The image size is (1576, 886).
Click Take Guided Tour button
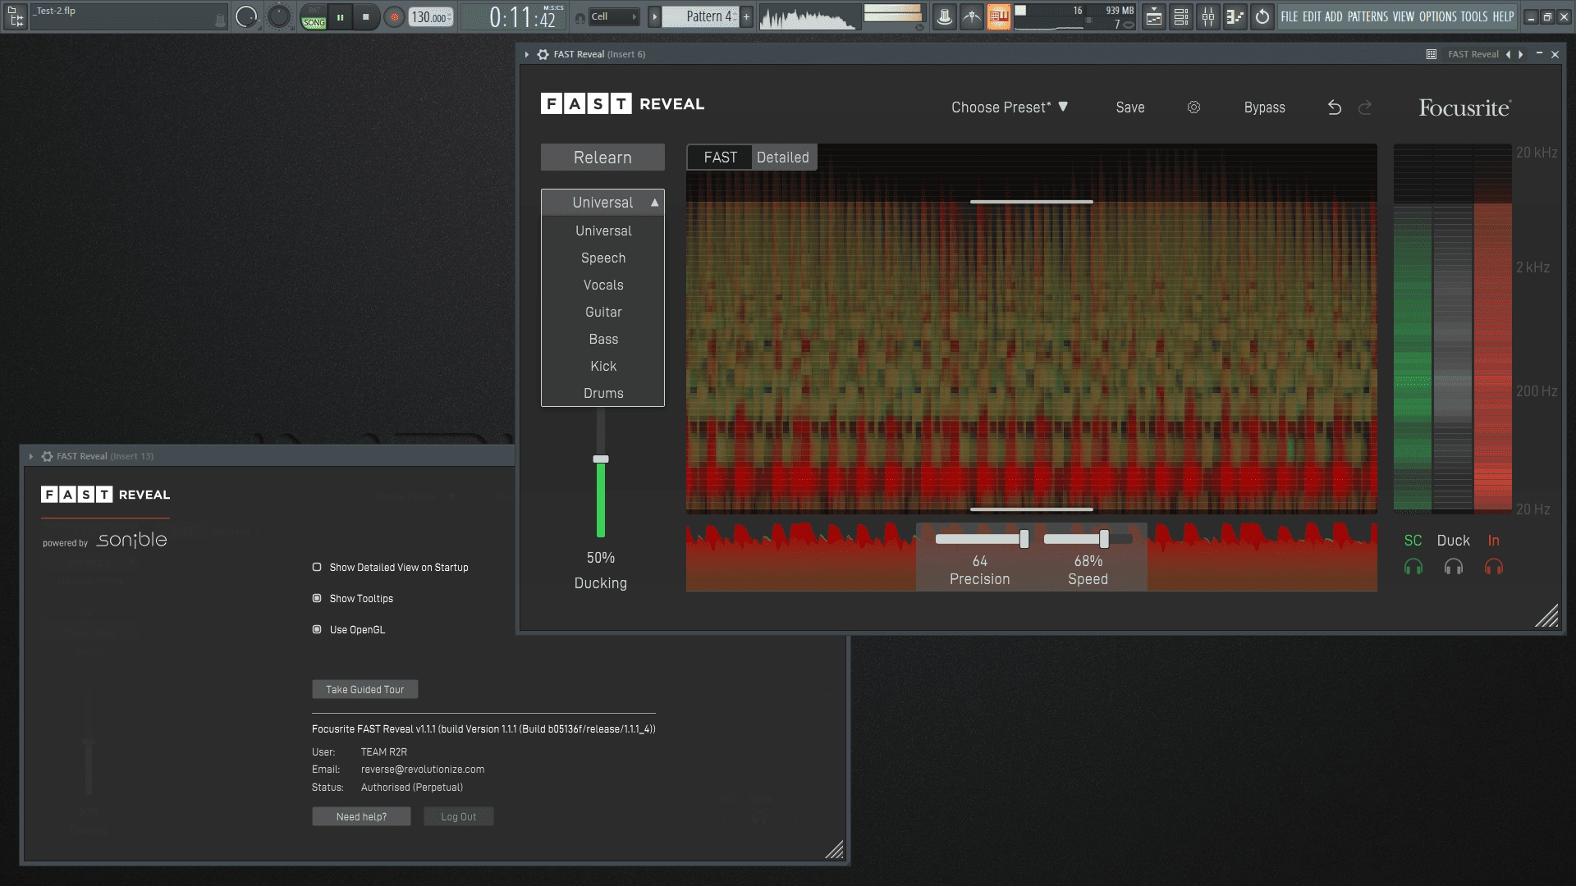point(365,689)
